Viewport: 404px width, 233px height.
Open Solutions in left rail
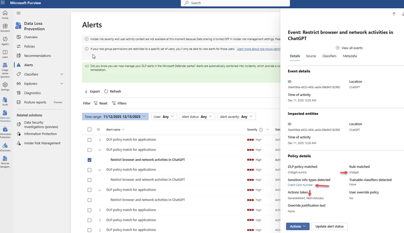pyautogui.click(x=5, y=28)
